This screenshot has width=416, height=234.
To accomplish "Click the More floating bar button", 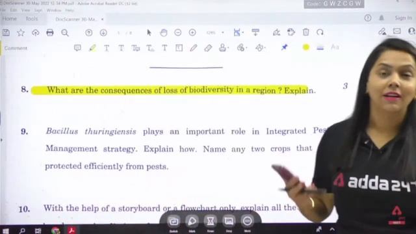I will point(247,221).
